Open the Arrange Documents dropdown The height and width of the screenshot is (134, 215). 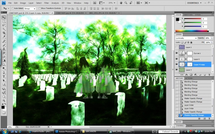[x=139, y=3]
